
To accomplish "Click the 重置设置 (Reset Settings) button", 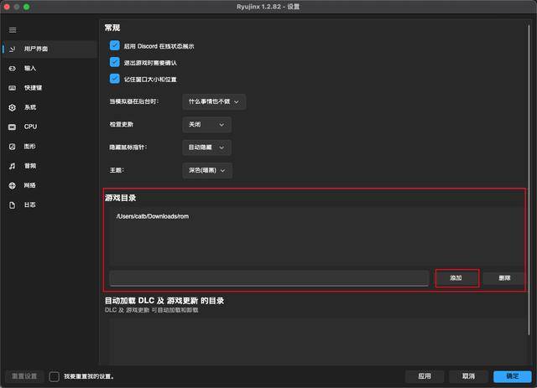I will (24, 376).
